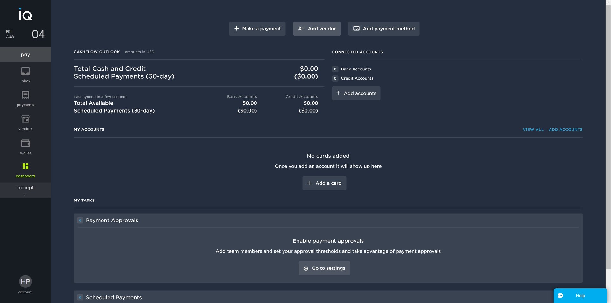Select the green dashboard icon
This screenshot has height=303, width=611.
pyautogui.click(x=25, y=166)
